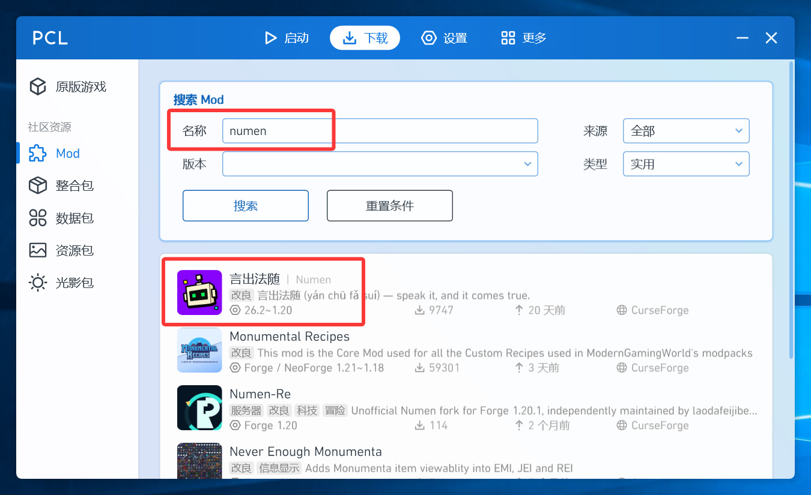Open 光影包 sun icon
The width and height of the screenshot is (811, 495).
pyautogui.click(x=38, y=283)
